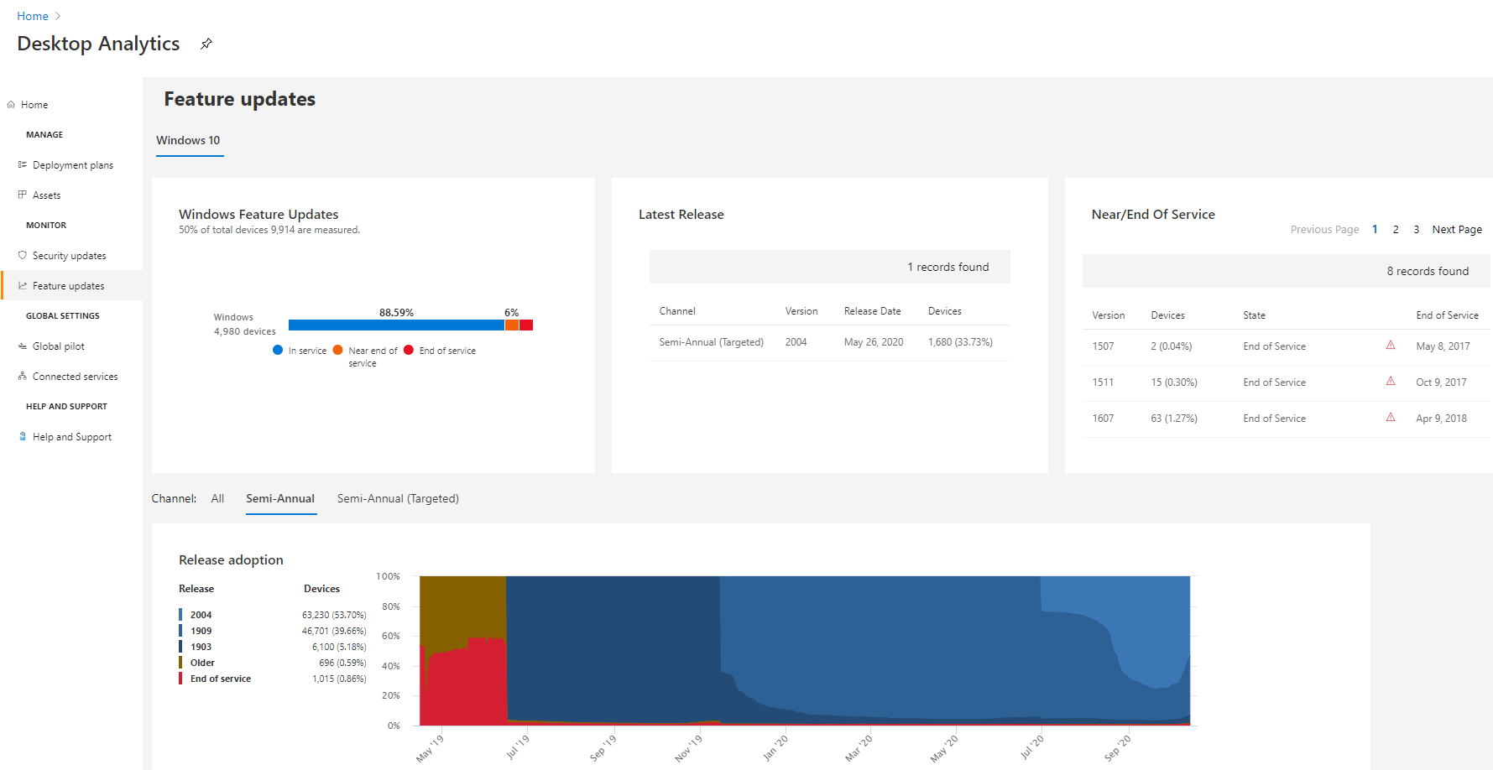Click version 1507 in Near/End Of Service
The width and height of the screenshot is (1493, 770).
point(1103,346)
